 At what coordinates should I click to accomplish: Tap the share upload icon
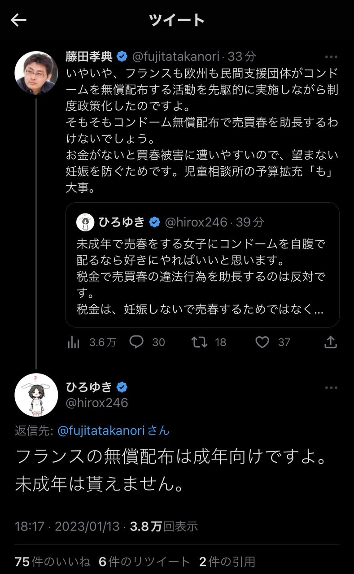(x=330, y=343)
